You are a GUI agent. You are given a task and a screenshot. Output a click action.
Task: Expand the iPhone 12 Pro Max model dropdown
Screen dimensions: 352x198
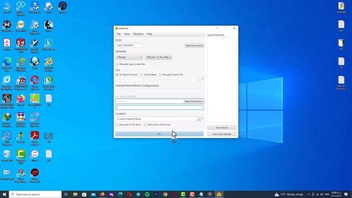point(158,57)
